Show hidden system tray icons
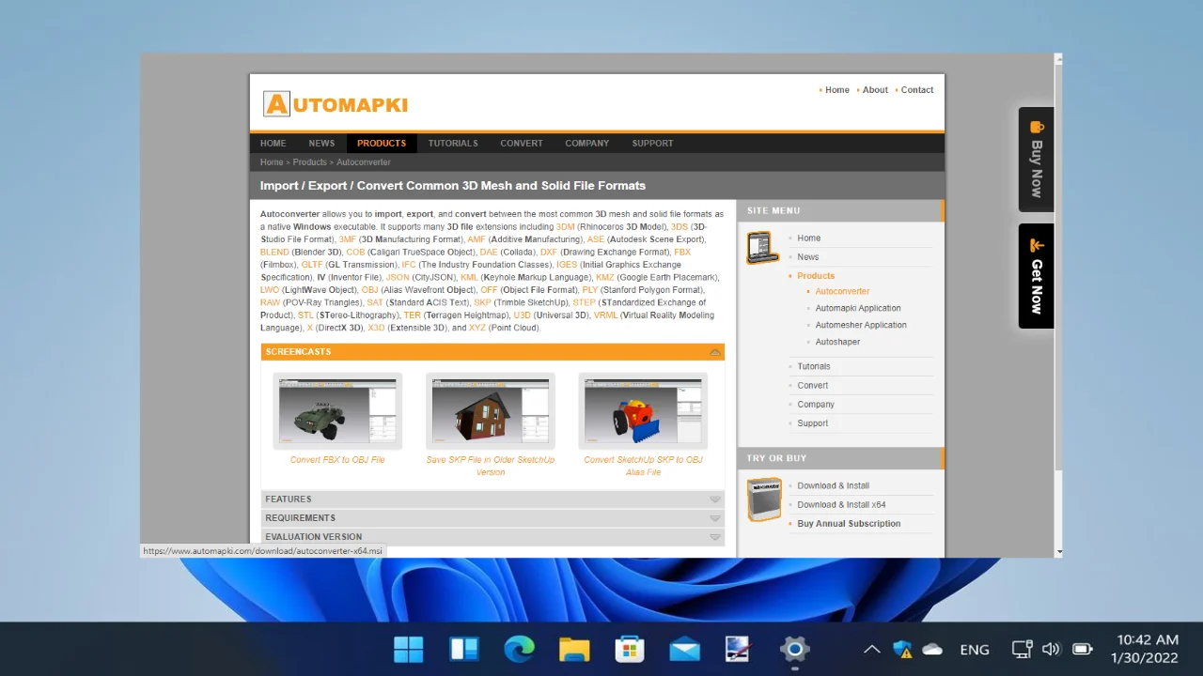 tap(871, 649)
